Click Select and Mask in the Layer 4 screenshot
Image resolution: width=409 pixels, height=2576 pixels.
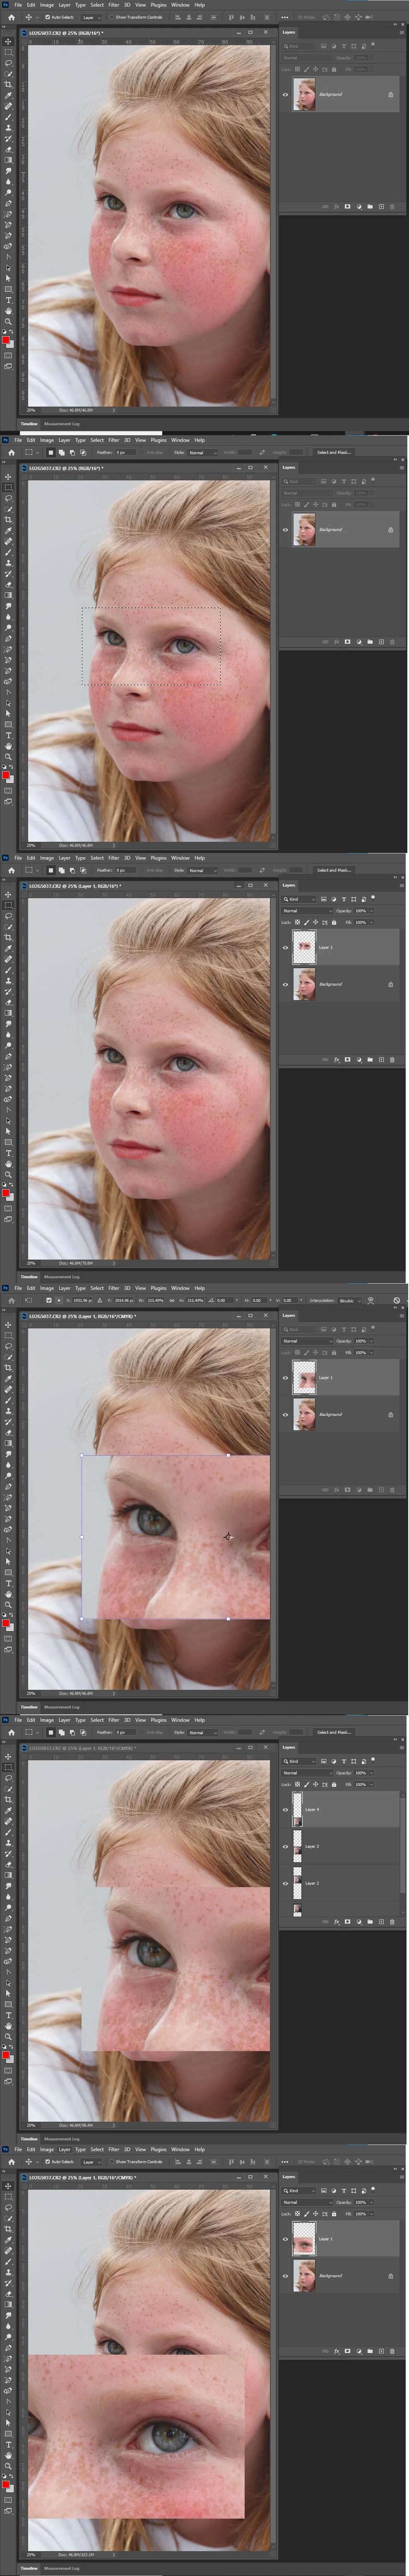[334, 1732]
